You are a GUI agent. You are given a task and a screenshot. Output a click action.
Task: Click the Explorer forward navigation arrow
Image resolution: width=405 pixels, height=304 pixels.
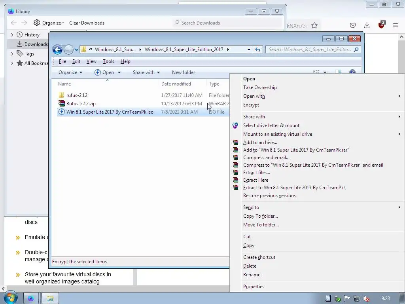[x=68, y=49]
